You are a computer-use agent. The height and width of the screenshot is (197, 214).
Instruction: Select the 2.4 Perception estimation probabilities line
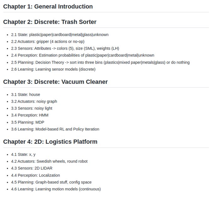(82, 56)
